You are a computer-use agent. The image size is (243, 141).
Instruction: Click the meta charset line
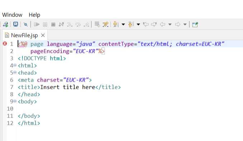pos(55,80)
